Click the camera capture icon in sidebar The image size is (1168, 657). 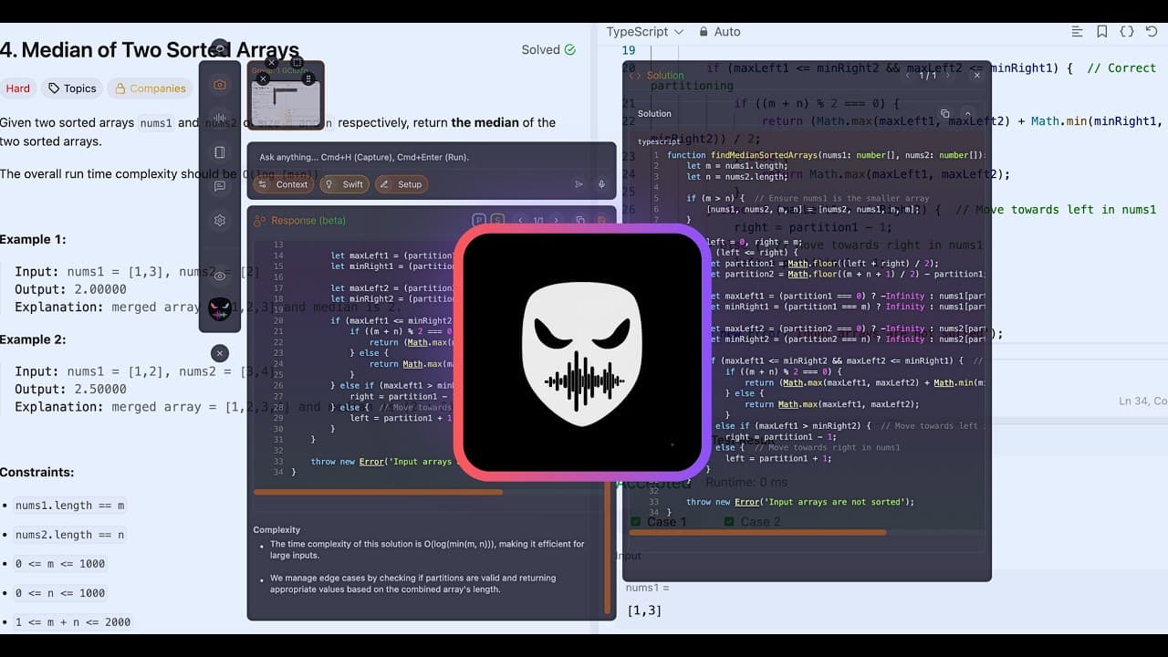(220, 85)
